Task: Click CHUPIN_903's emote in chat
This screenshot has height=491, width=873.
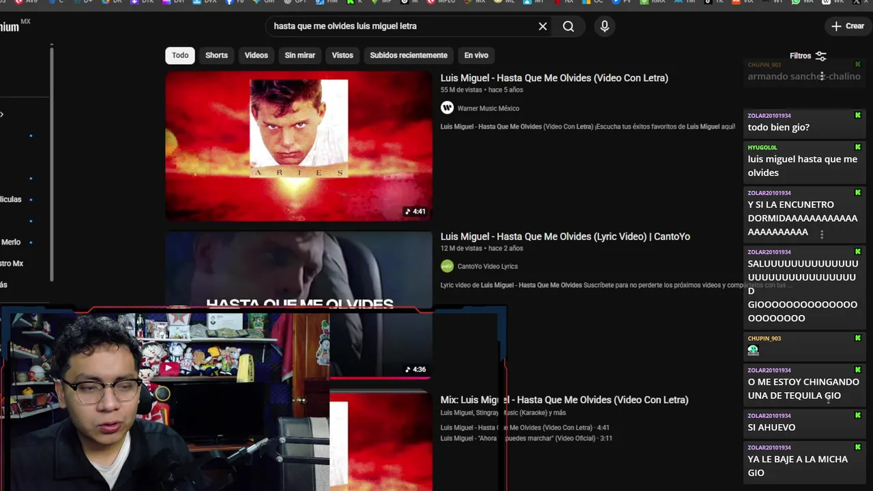Action: (753, 350)
